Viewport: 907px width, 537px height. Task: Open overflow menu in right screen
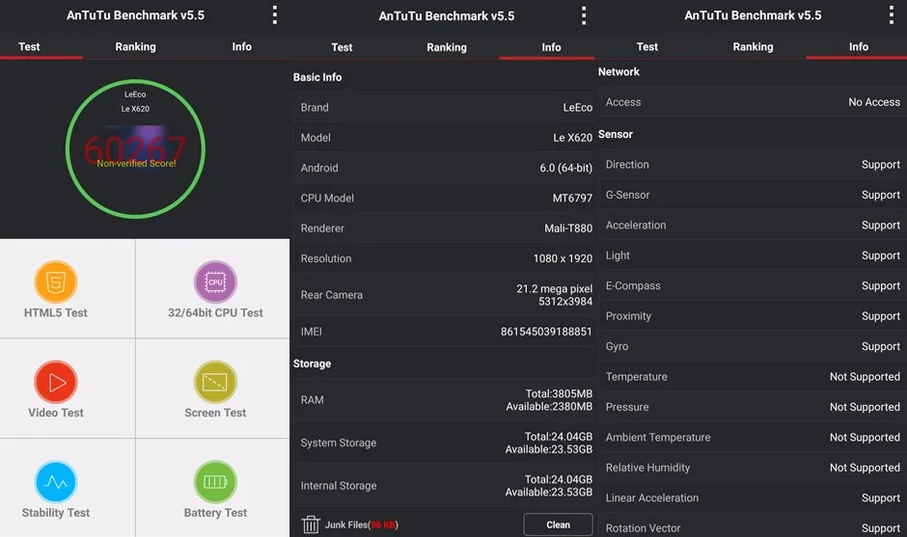pyautogui.click(x=892, y=15)
